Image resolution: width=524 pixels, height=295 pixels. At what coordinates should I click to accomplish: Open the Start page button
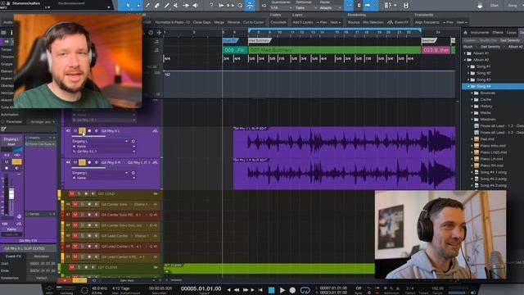click(494, 6)
